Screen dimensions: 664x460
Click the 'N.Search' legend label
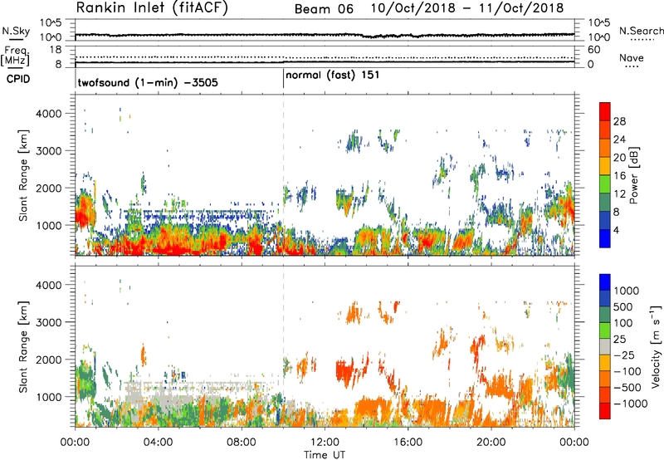[642, 31]
